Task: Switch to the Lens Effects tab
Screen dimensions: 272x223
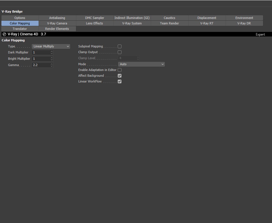Action: [x=95, y=23]
